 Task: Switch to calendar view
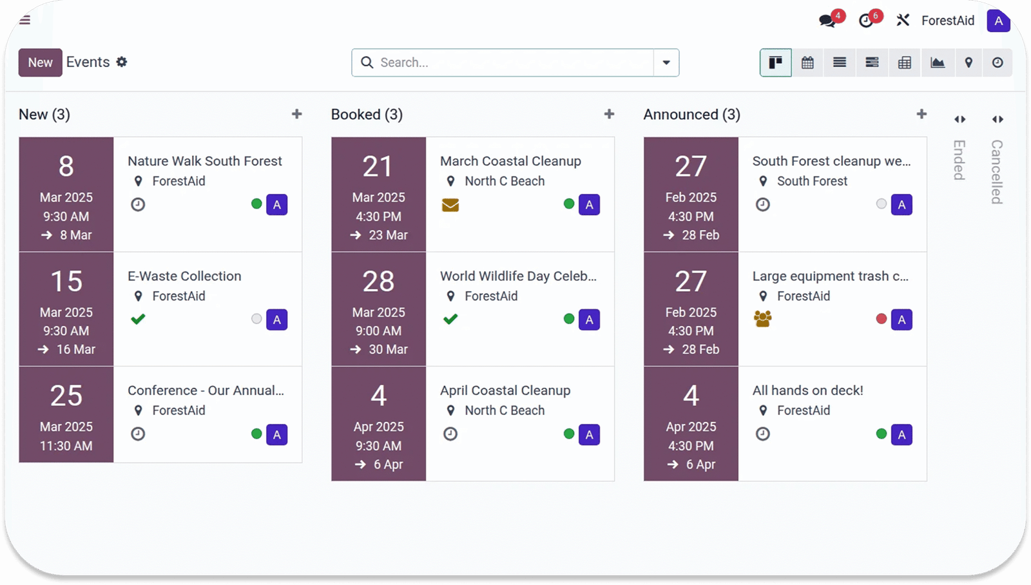click(x=807, y=62)
